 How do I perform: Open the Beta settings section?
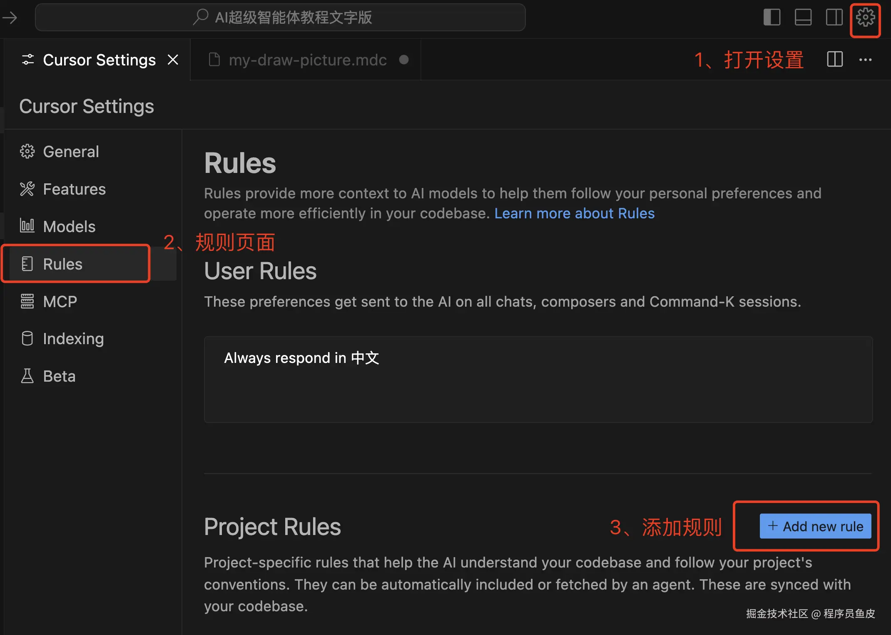click(x=59, y=376)
